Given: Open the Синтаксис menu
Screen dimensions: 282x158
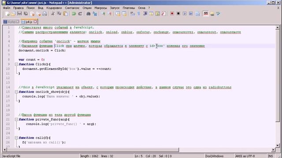Looking at the screenshot, I should tap(72, 8).
